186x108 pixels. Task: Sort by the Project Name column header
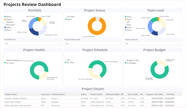(11, 94)
